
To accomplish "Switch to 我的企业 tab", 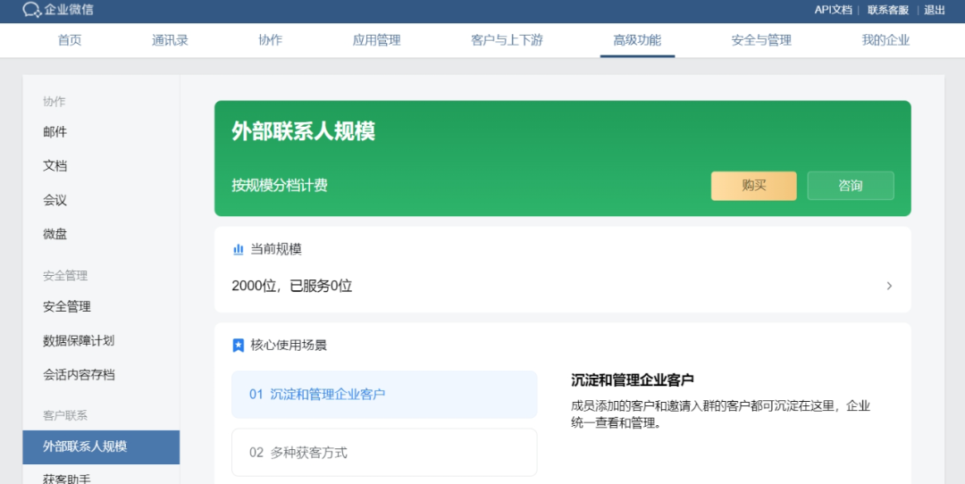I will click(885, 40).
